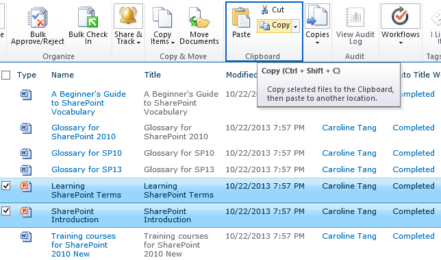Click the Bulk Check In icon
The image size is (441, 260).
click(88, 17)
